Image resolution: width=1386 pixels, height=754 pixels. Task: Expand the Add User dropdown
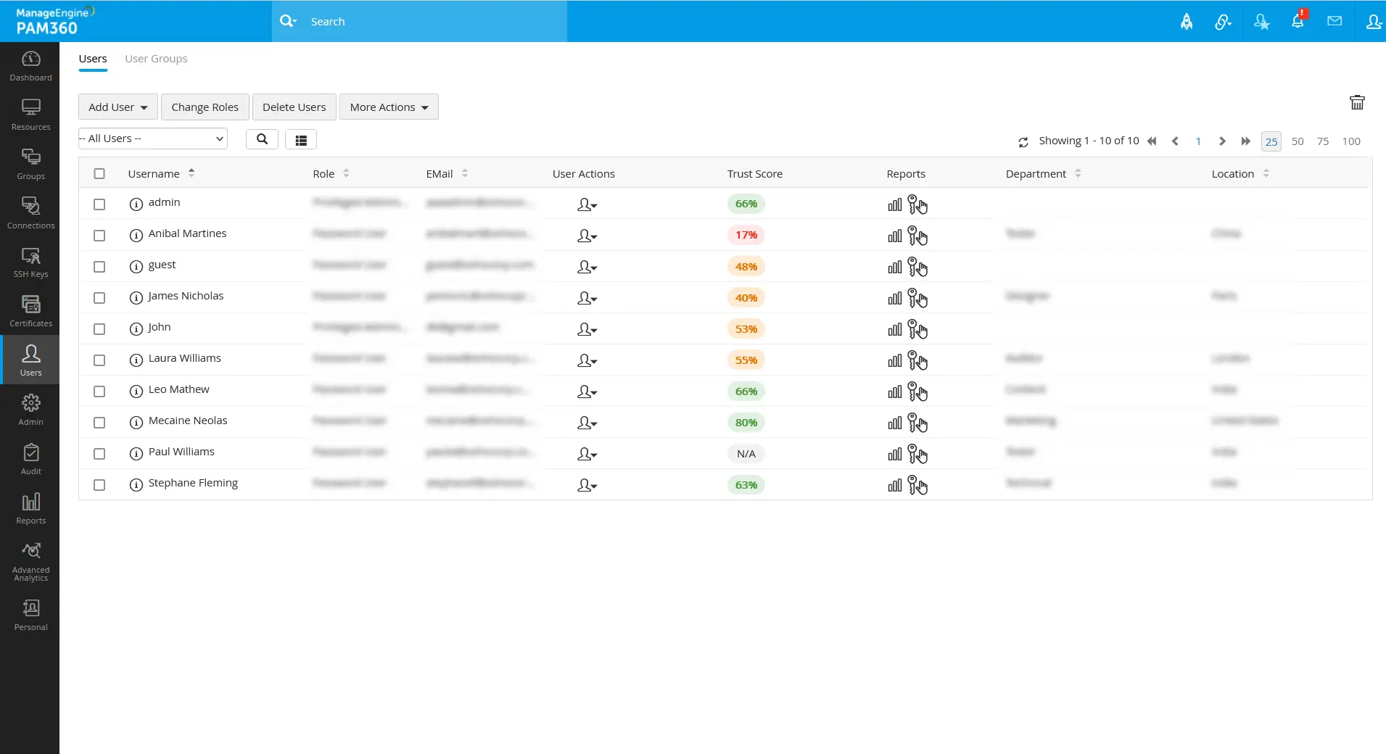click(x=118, y=107)
